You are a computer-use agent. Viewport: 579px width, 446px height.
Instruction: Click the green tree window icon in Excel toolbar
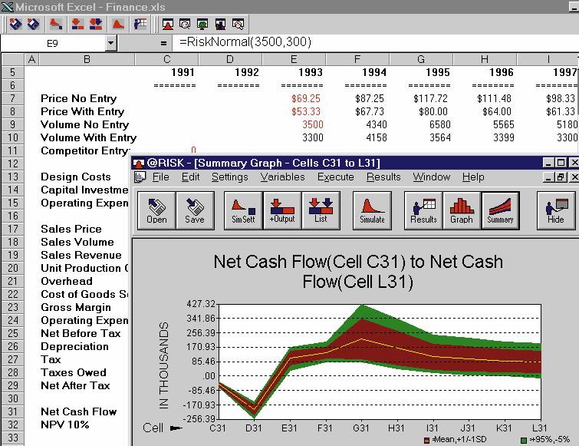(202, 25)
